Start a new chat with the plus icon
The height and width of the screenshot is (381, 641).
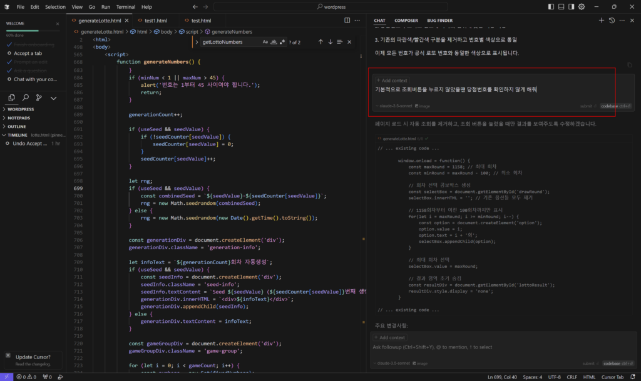[602, 21]
